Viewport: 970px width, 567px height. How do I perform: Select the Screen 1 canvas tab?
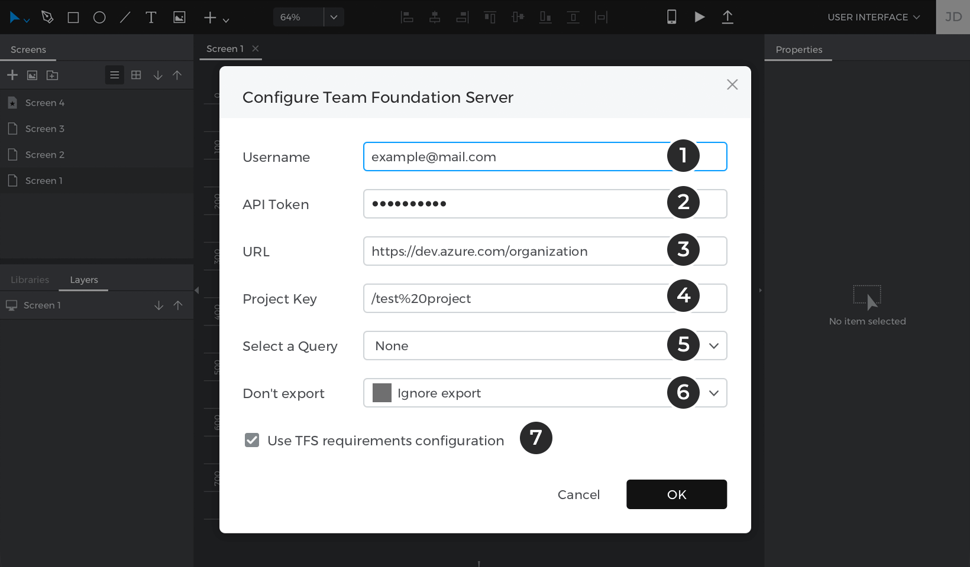click(x=225, y=49)
